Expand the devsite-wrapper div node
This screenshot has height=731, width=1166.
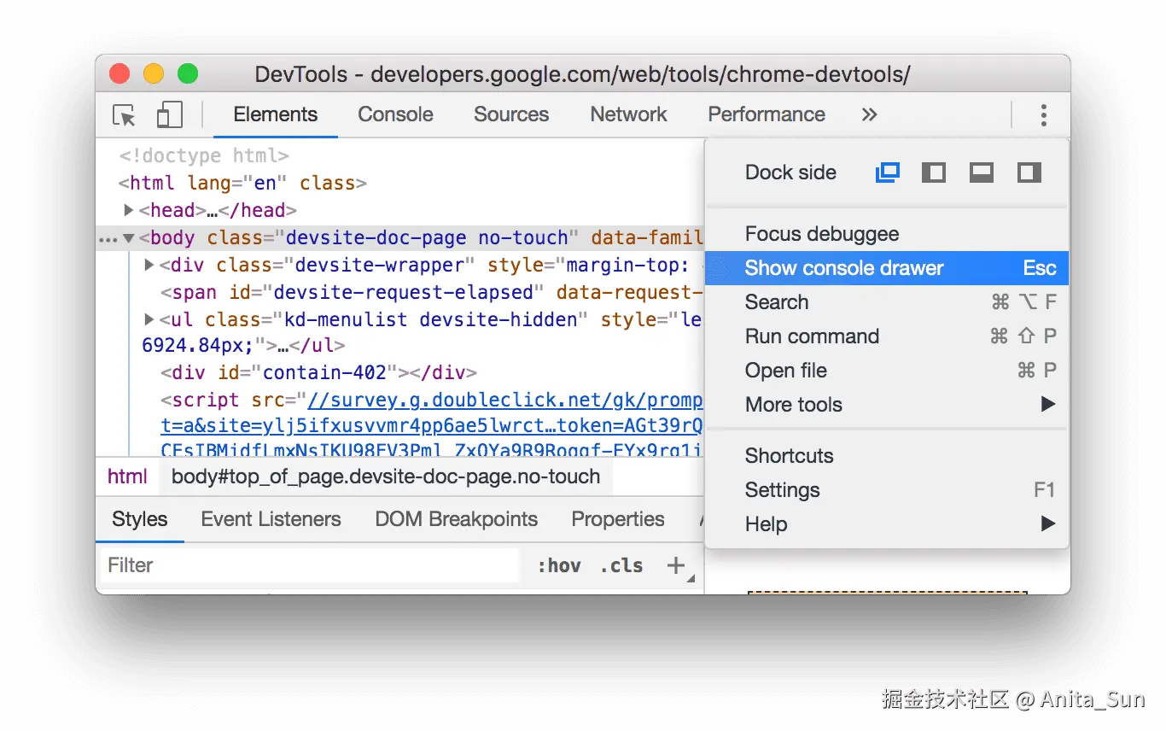pyautogui.click(x=149, y=265)
